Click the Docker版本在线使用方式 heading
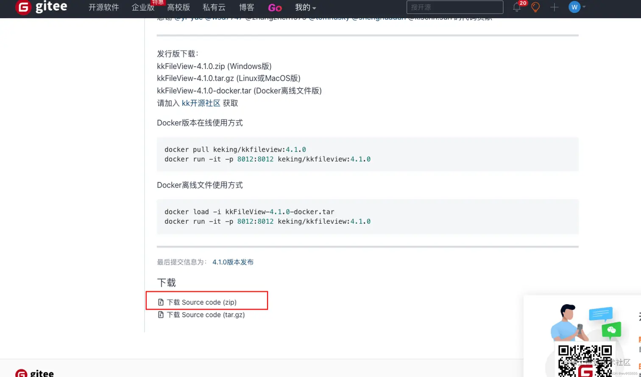The width and height of the screenshot is (641, 377). click(200, 123)
